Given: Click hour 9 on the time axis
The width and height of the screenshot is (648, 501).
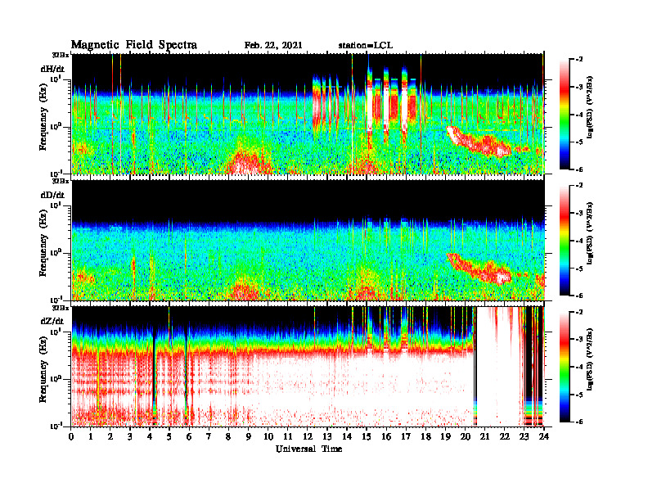Looking at the screenshot, I should pos(248,437).
